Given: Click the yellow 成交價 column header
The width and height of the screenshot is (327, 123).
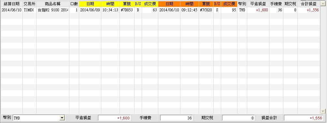Looking at the screenshot, I should pyautogui.click(x=150, y=4).
